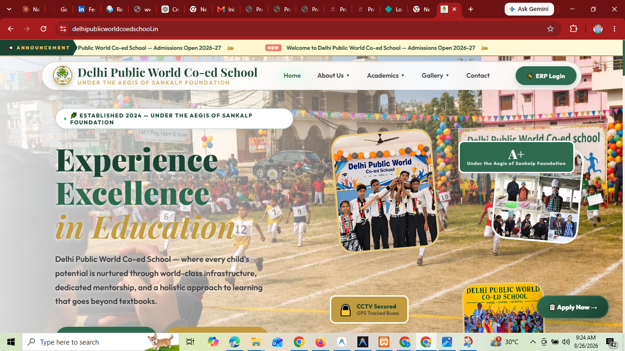This screenshot has height=351, width=625.
Task: Reload the page with the refresh icon
Action: (x=43, y=29)
